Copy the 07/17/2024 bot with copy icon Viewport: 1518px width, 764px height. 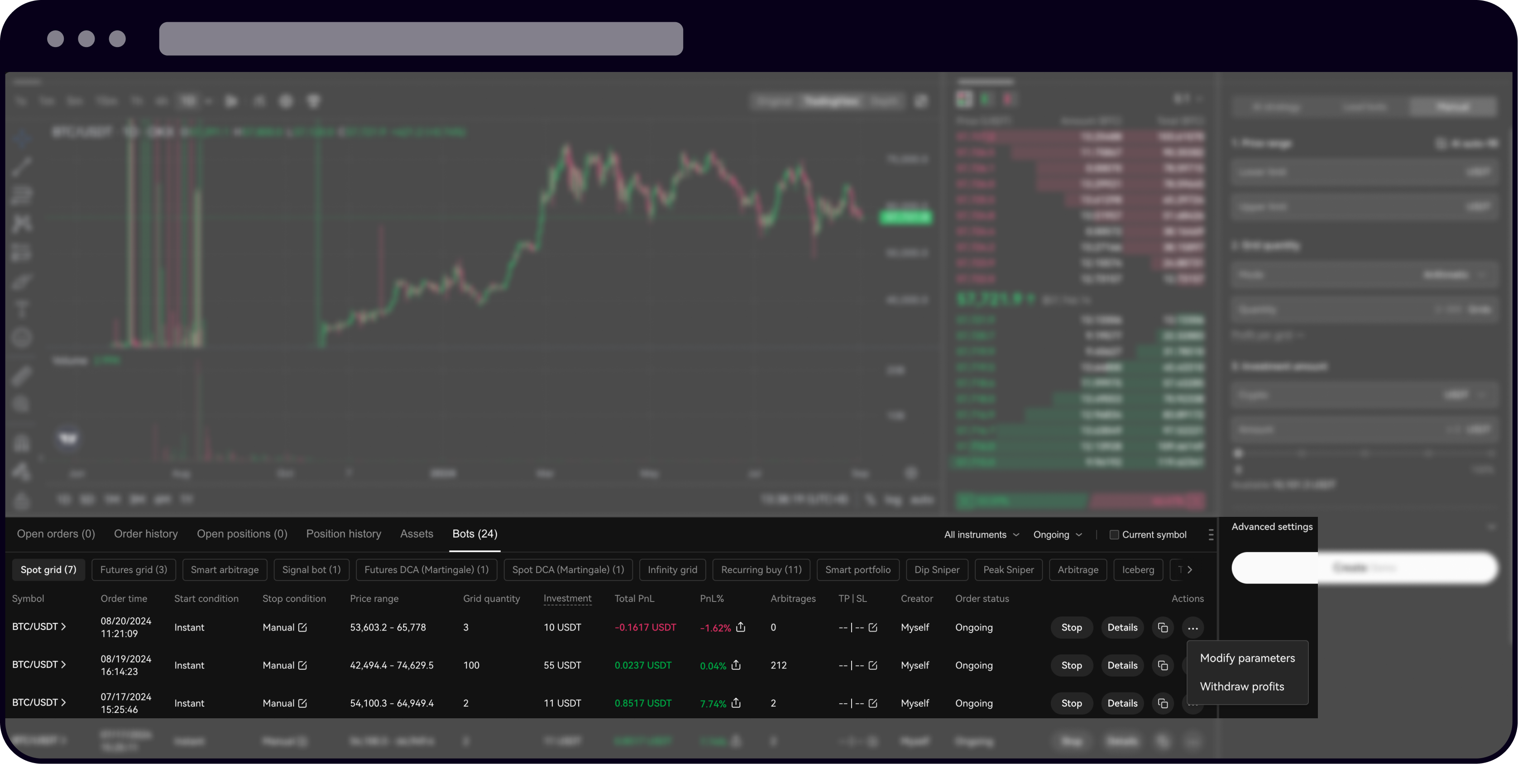point(1162,703)
